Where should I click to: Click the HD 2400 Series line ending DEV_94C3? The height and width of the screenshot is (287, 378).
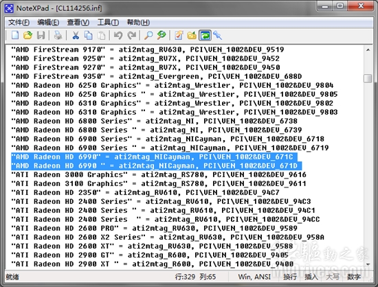(161, 201)
